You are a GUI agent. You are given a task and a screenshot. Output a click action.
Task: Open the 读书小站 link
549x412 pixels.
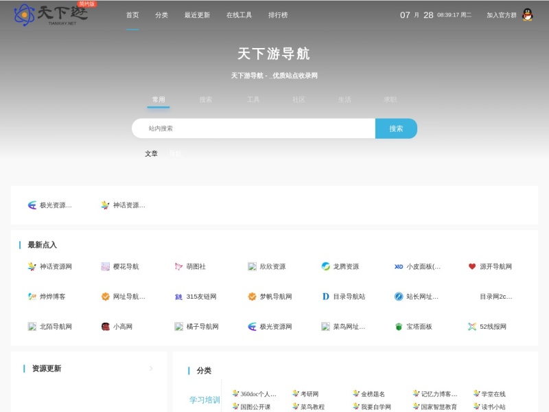[x=493, y=407]
